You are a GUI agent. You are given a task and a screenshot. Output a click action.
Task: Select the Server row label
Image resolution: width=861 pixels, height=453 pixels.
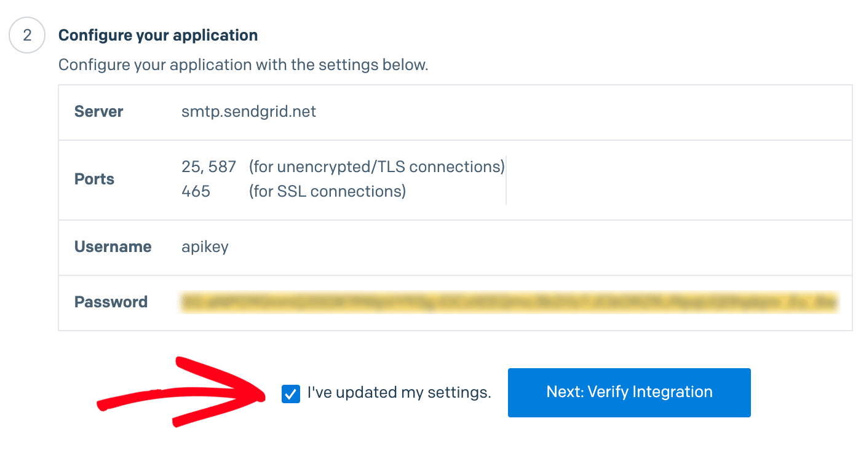click(98, 112)
